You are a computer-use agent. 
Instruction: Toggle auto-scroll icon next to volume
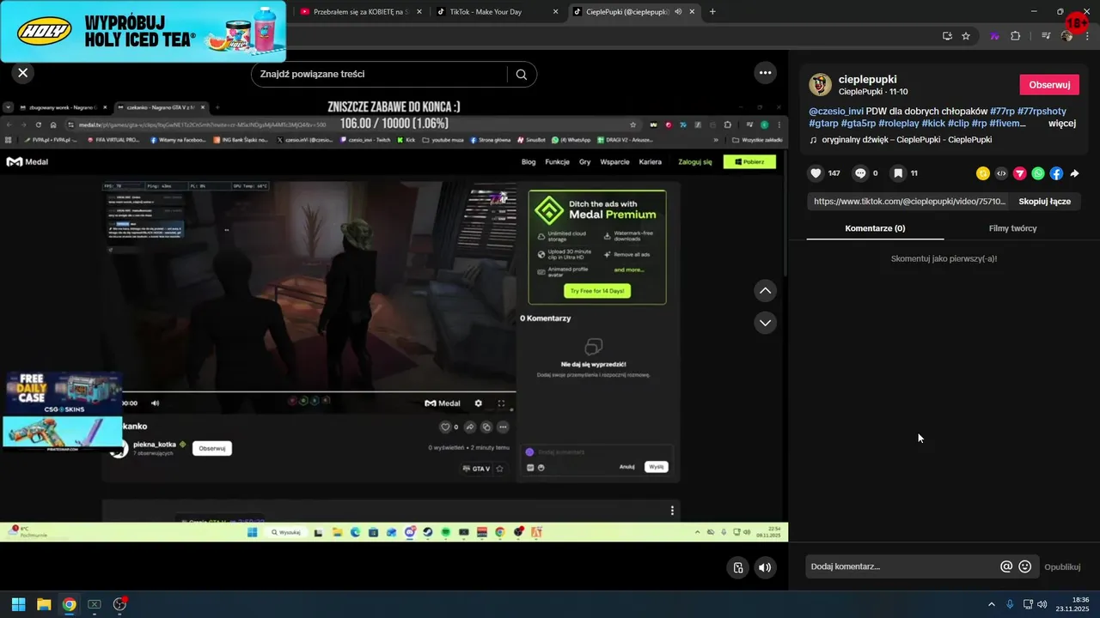[737, 567]
